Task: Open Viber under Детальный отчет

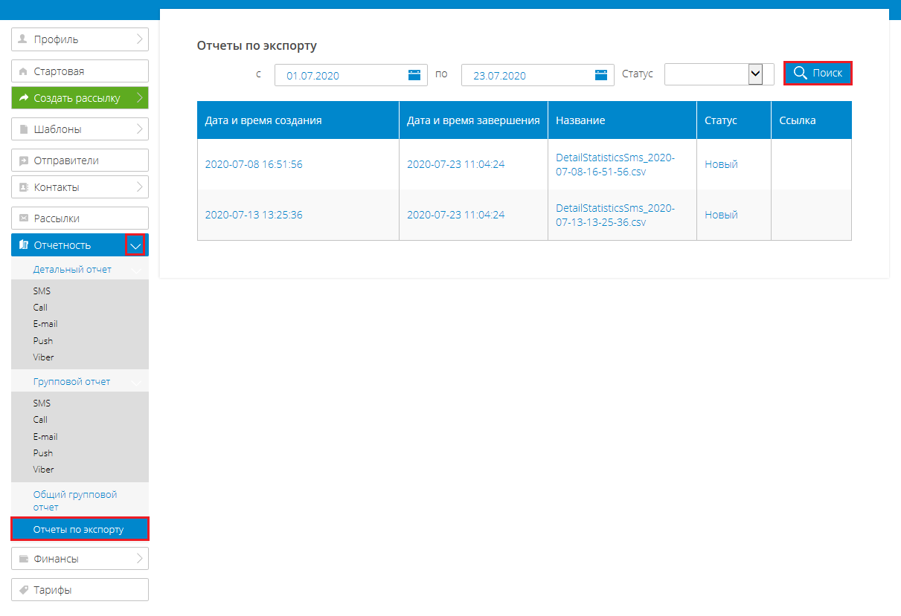Action: pos(44,357)
